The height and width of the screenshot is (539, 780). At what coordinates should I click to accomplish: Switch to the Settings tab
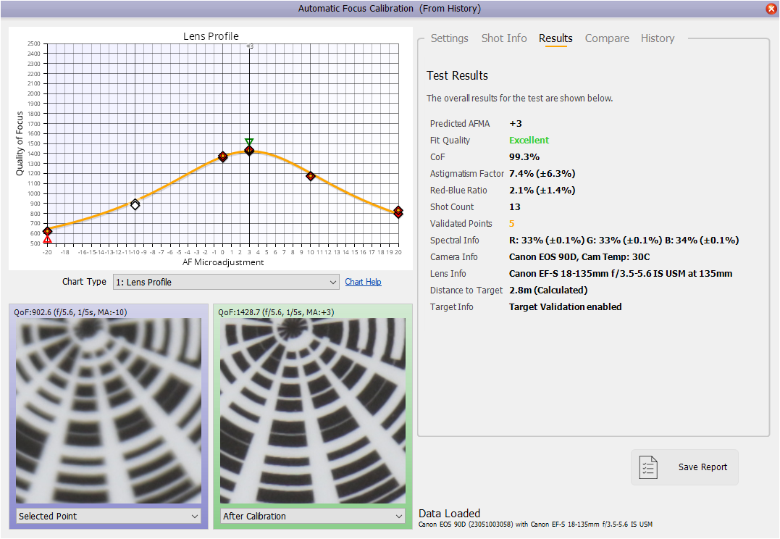pos(449,38)
